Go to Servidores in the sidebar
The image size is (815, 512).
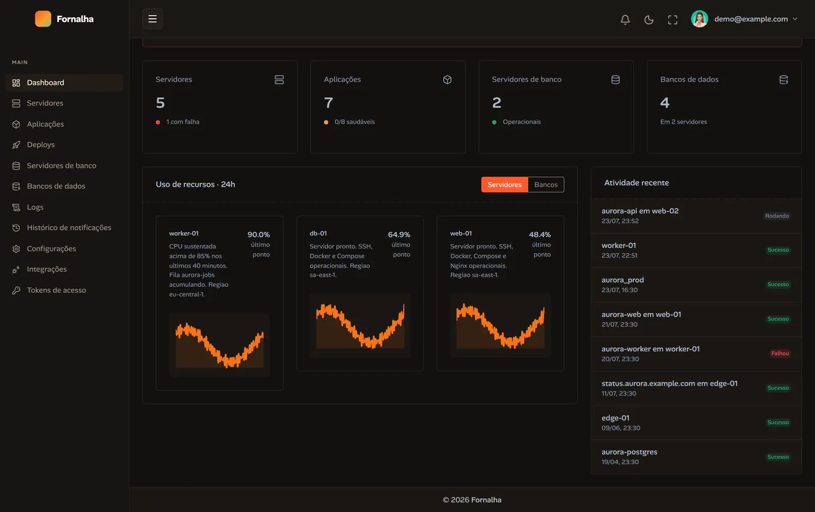pos(65,103)
